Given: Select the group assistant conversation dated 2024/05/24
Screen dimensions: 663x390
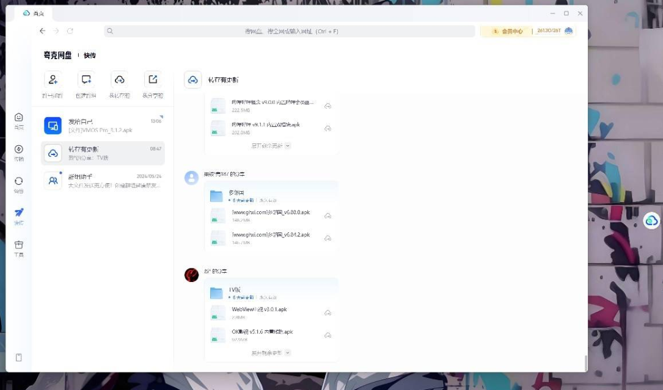Looking at the screenshot, I should 103,181.
